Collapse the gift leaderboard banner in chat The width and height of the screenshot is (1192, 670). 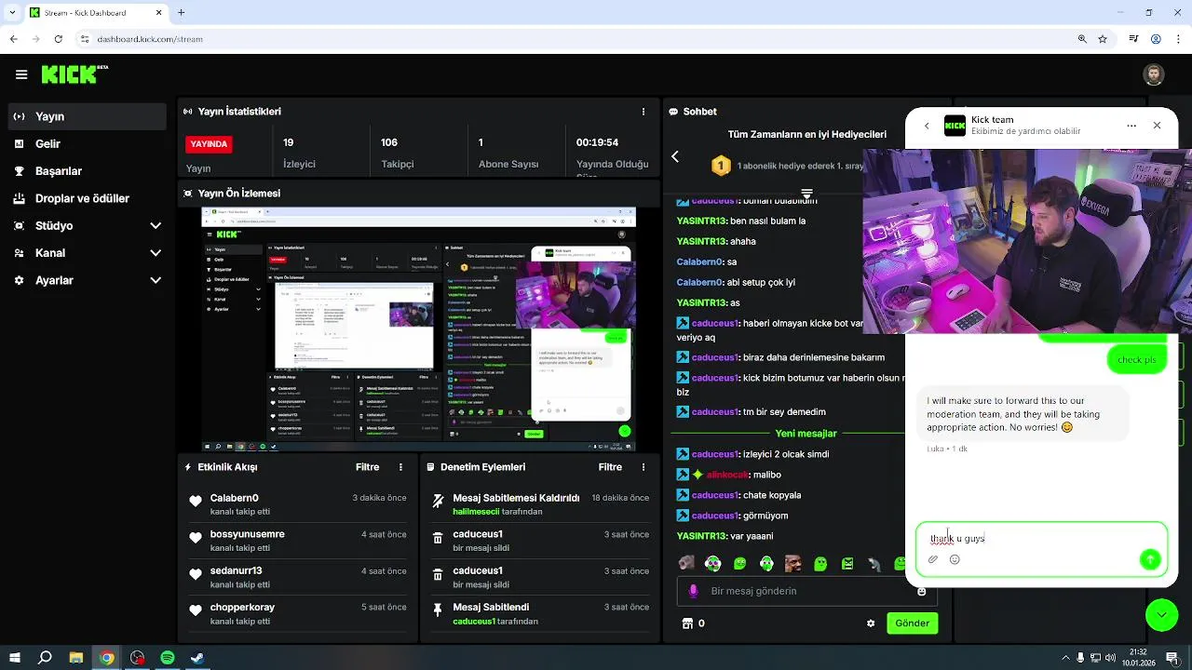(x=806, y=194)
